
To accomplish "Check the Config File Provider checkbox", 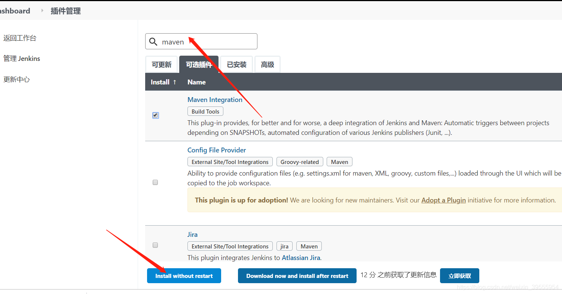I will pyautogui.click(x=155, y=182).
